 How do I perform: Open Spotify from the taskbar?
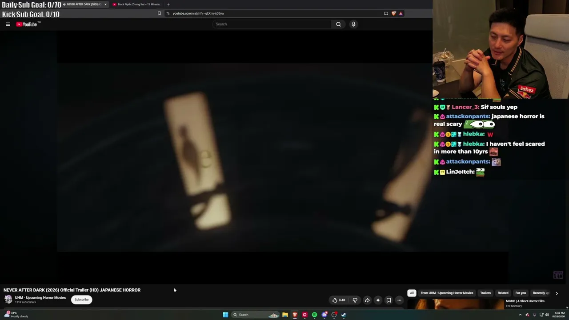coord(314,315)
